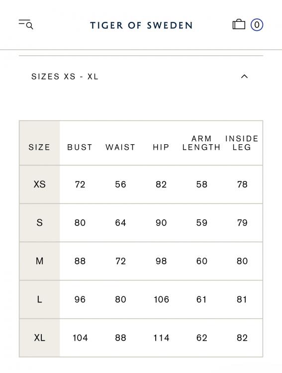Screen dimensions: 282x373
Task: Select the ARM LENGTH column header
Action: tap(201, 143)
